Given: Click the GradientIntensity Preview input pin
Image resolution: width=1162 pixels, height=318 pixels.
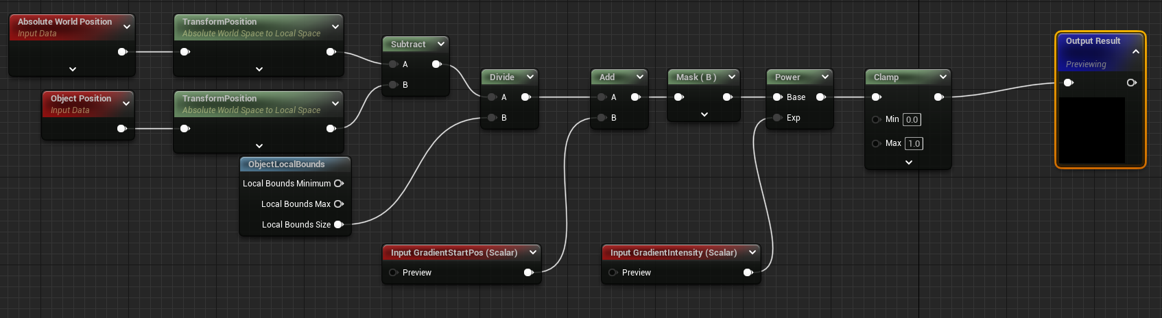Looking at the screenshot, I should click(x=613, y=273).
